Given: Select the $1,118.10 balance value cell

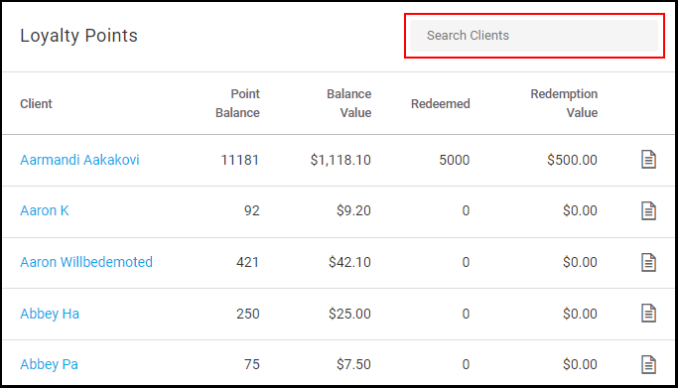Looking at the screenshot, I should click(340, 160).
